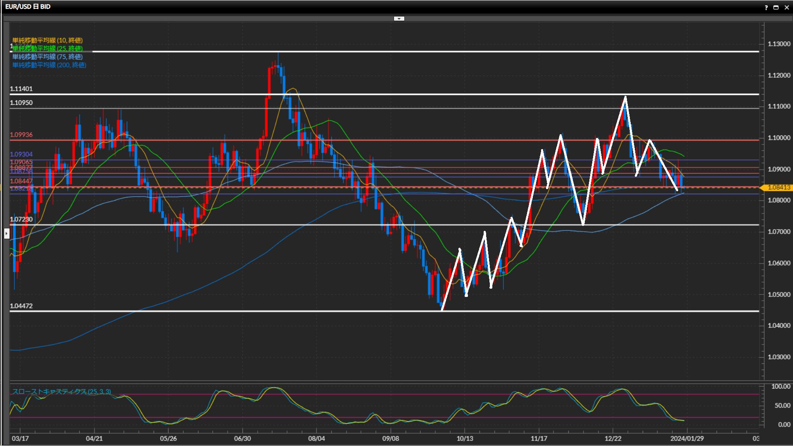The image size is (793, 446).
Task: Click the 1.09304 purple line label
Action: [x=21, y=154]
